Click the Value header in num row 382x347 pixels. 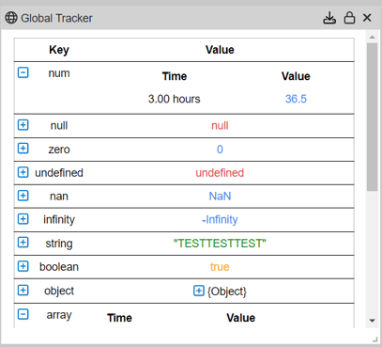pos(296,76)
